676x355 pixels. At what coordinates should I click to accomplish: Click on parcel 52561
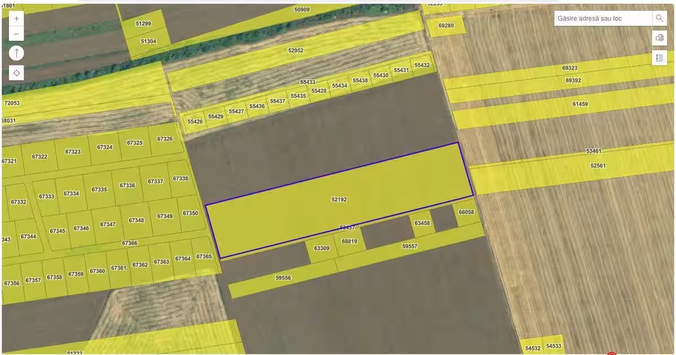coord(597,166)
